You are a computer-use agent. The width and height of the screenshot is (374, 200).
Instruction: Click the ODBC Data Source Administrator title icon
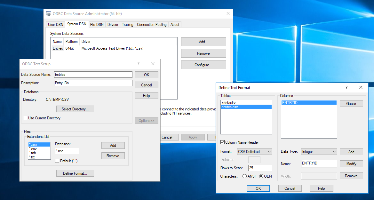click(49, 14)
